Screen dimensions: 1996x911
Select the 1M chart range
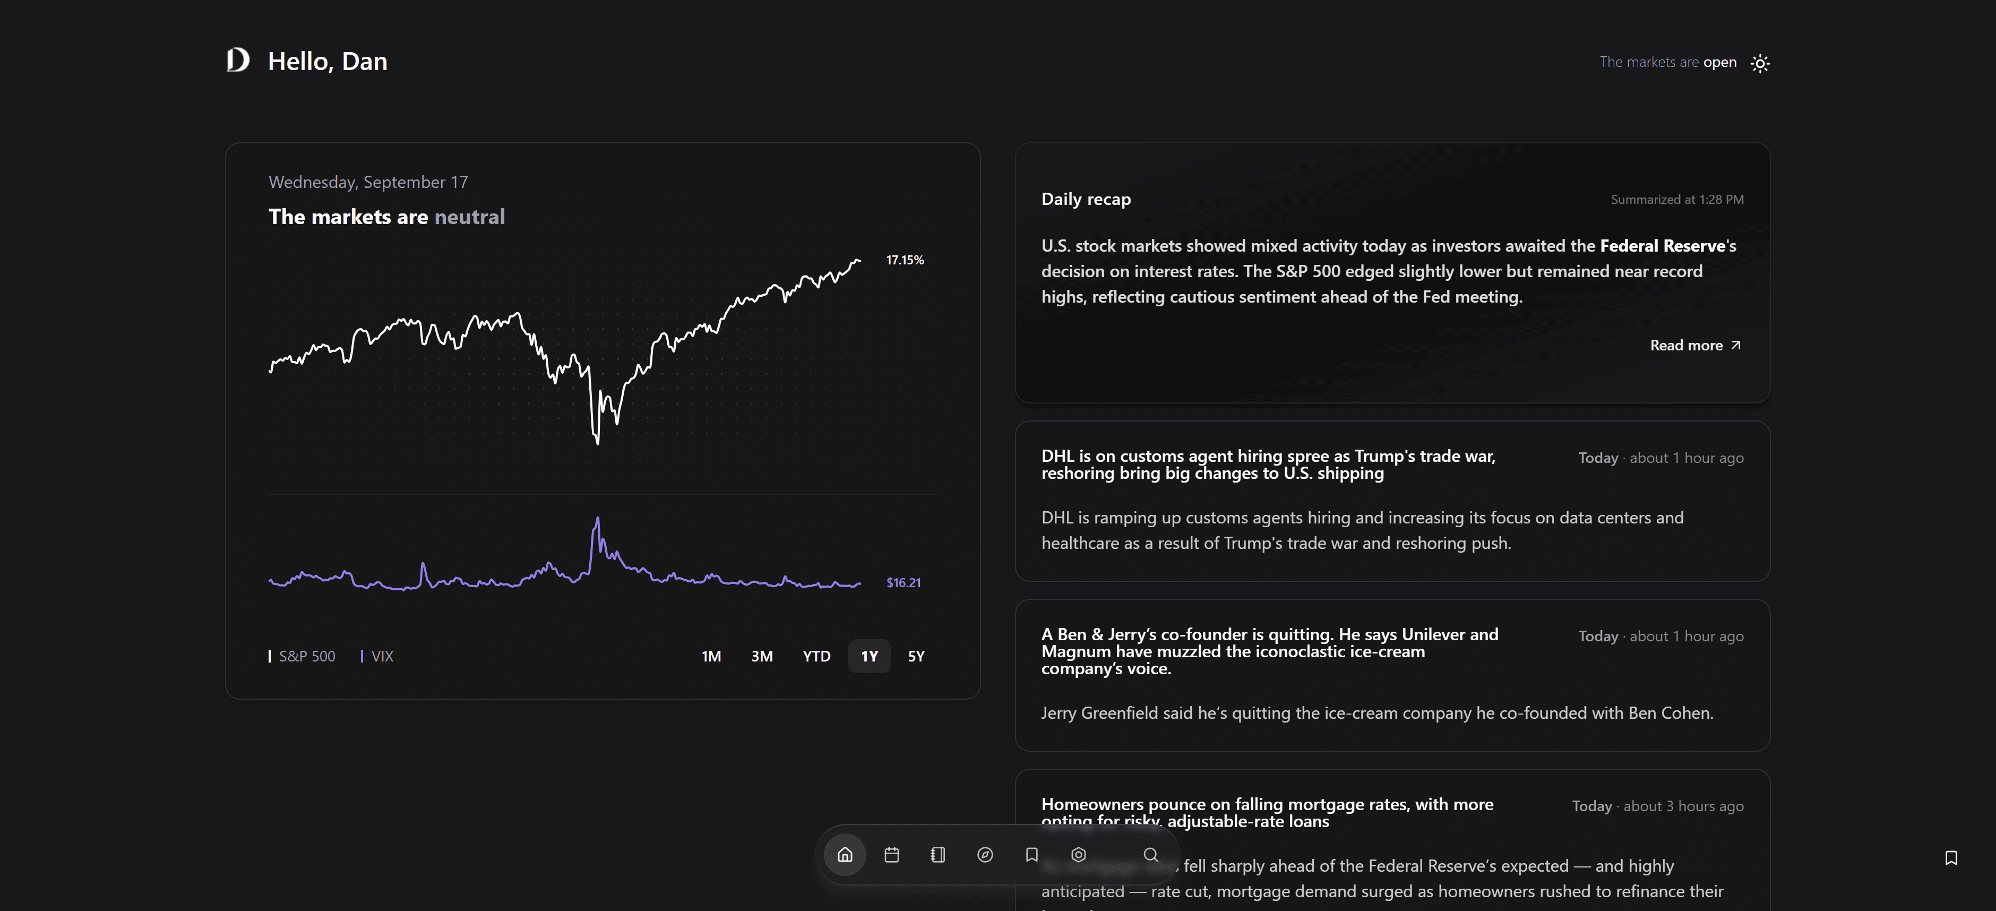coord(710,656)
